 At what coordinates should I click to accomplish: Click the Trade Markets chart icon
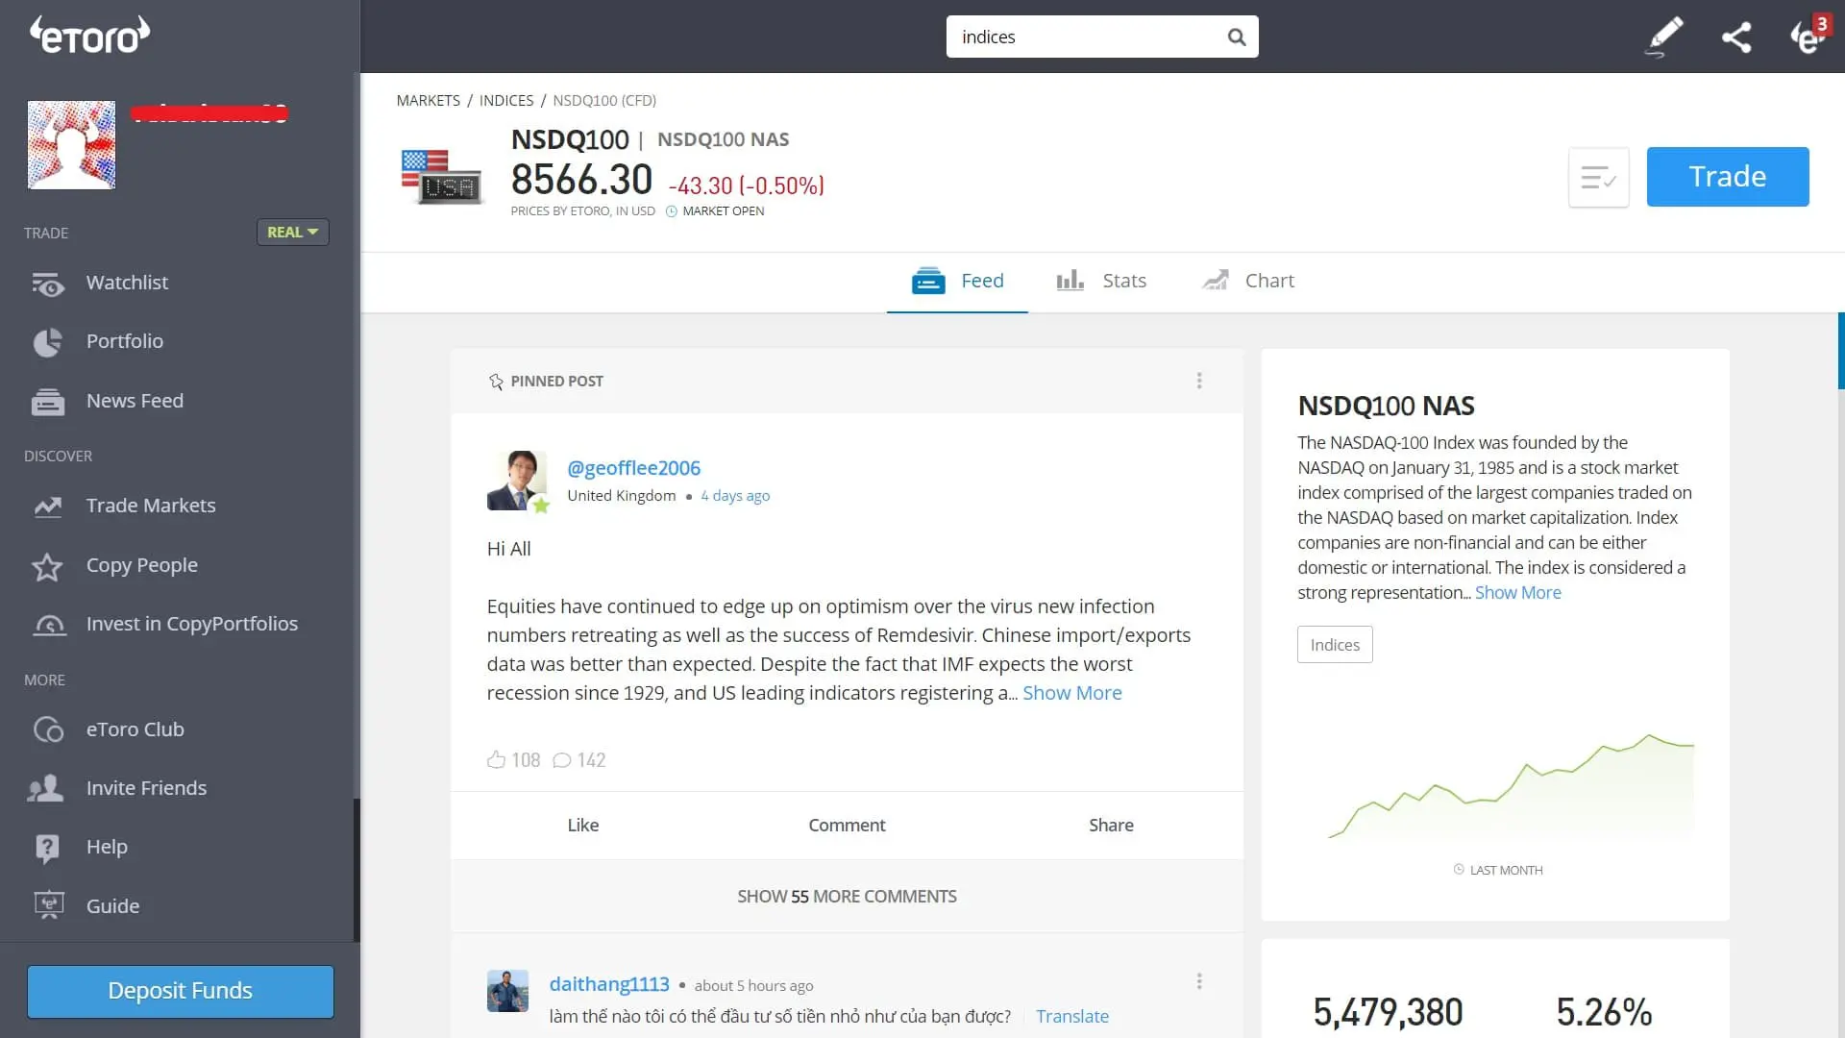[48, 507]
